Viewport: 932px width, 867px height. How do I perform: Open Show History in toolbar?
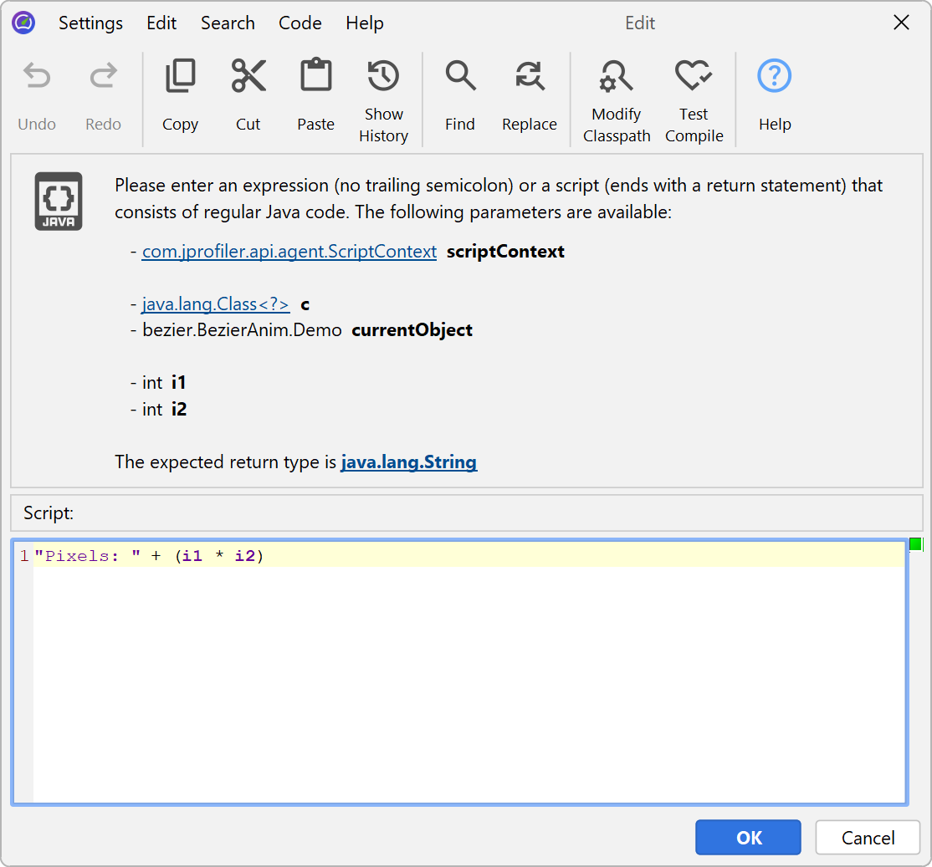tap(383, 77)
